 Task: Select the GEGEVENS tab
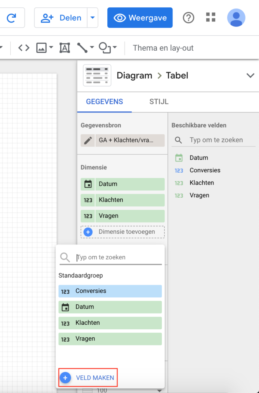tap(104, 102)
